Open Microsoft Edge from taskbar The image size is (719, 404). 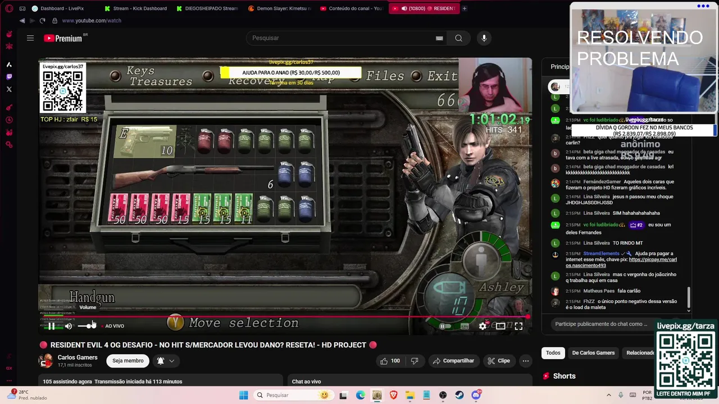(x=360, y=395)
